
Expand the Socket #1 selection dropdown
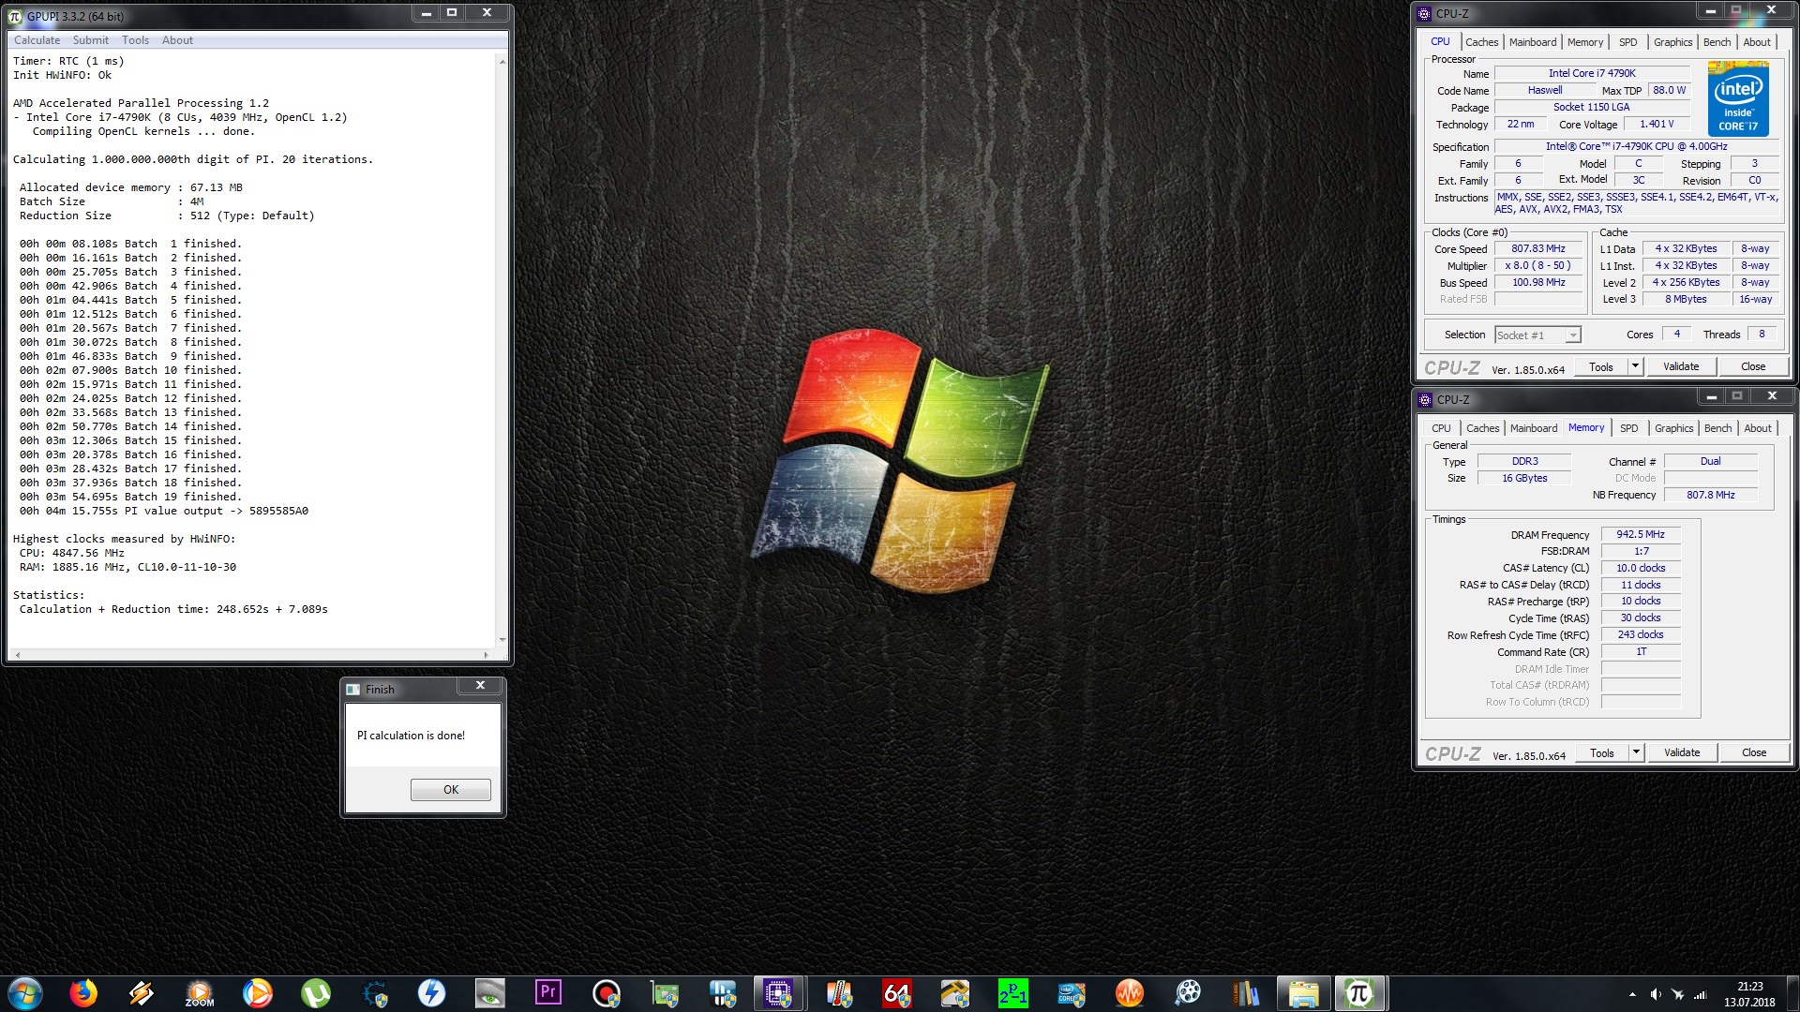coord(1573,335)
